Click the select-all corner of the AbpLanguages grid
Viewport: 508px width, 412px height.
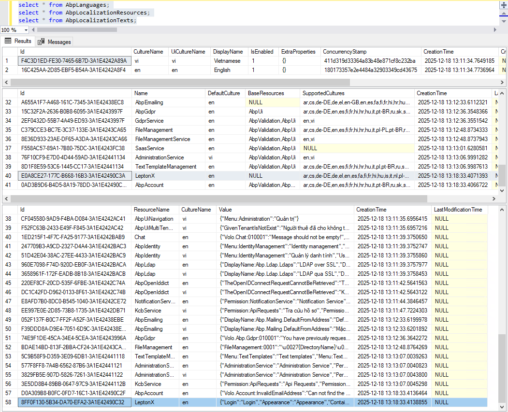coord(10,52)
